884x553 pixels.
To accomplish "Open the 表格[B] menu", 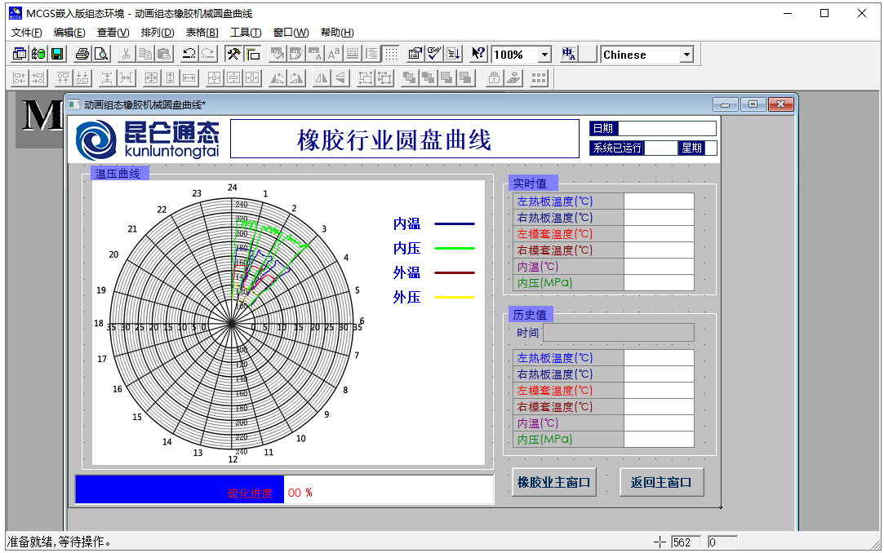I will (x=202, y=32).
